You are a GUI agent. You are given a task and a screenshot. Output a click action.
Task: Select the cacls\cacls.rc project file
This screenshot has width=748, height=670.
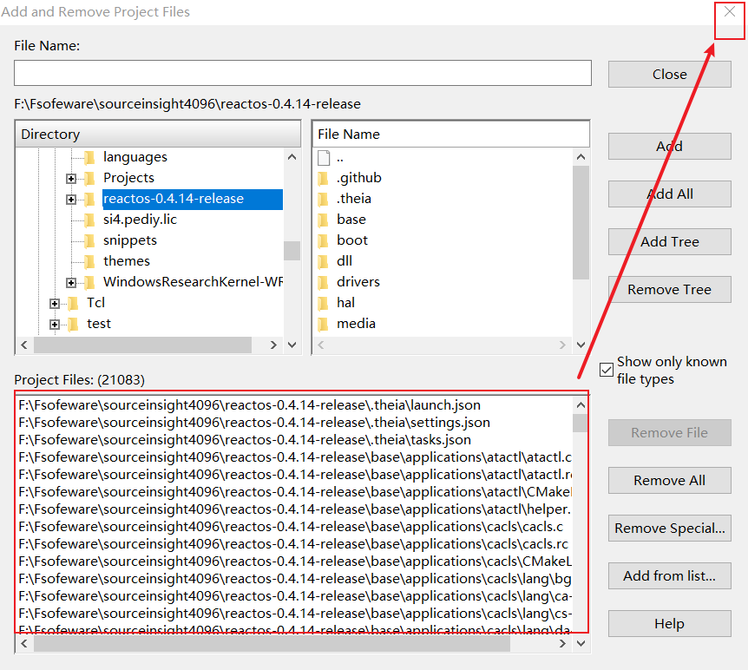pyautogui.click(x=295, y=544)
